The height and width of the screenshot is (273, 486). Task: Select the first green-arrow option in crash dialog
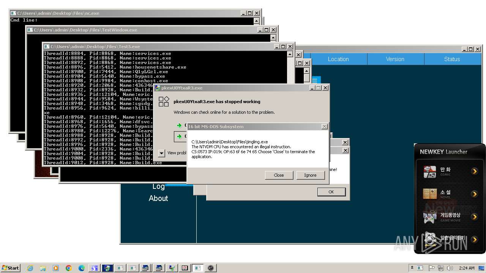179,126
